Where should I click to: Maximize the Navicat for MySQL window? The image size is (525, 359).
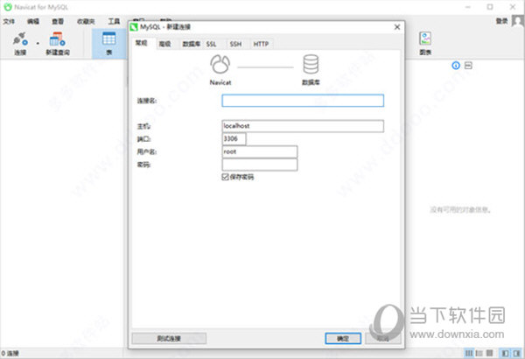[490, 7]
